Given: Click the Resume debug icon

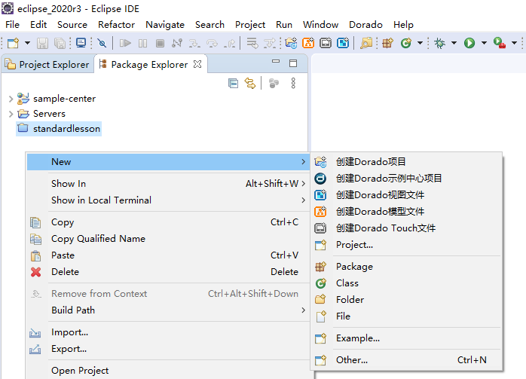Looking at the screenshot, I should point(125,43).
